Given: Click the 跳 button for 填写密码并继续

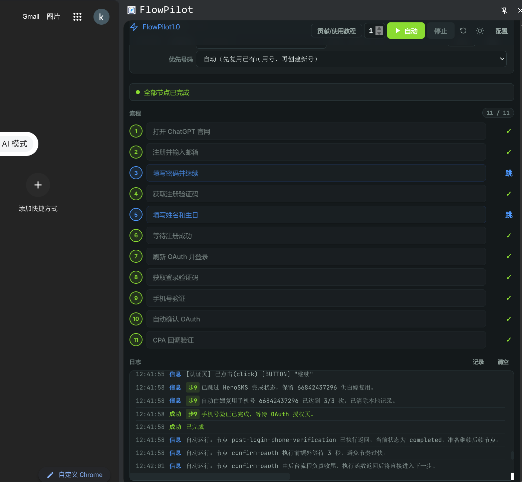Looking at the screenshot, I should click(509, 173).
